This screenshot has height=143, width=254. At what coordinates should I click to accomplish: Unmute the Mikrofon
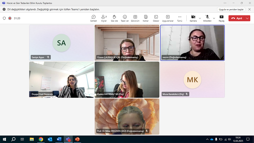pyautogui.click(x=207, y=18)
